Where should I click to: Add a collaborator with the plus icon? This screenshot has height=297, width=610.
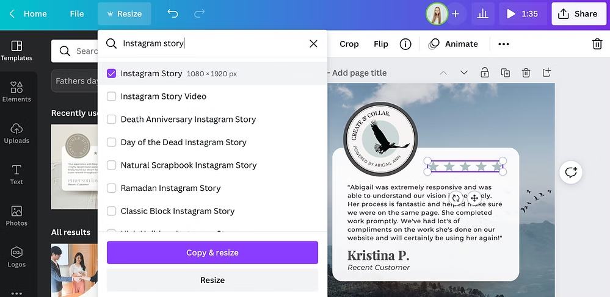point(456,14)
